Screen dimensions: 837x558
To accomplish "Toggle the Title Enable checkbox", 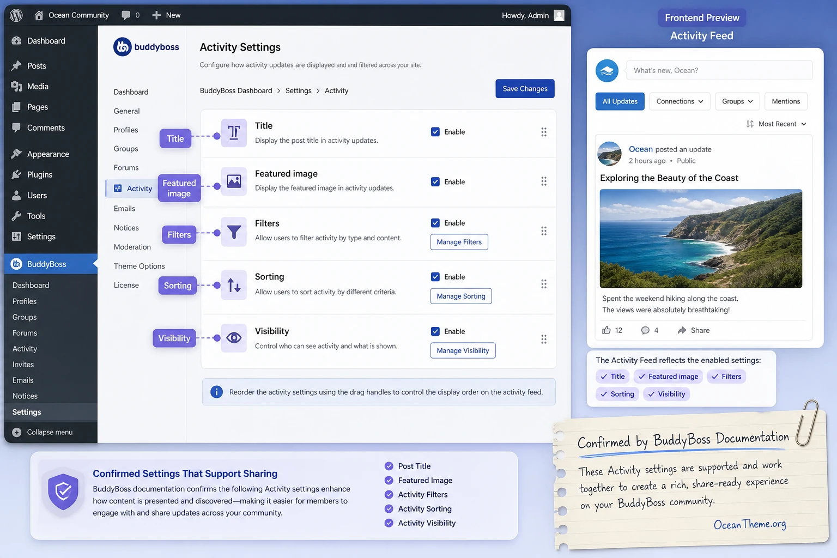I will tap(435, 132).
